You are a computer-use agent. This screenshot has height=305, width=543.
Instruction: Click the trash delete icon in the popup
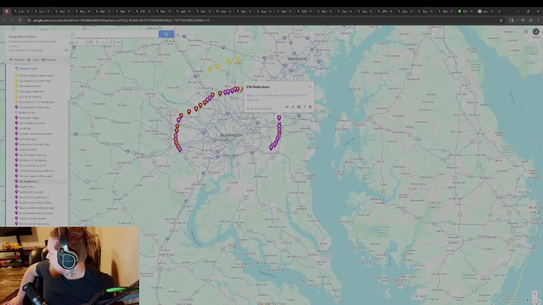(x=310, y=107)
